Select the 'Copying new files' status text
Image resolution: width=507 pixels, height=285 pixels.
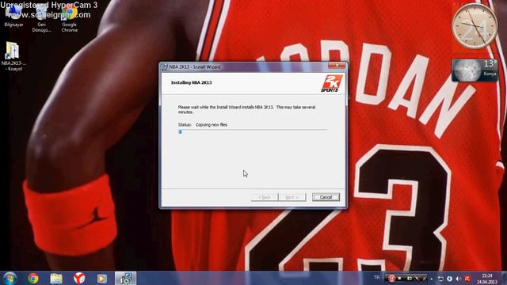212,125
